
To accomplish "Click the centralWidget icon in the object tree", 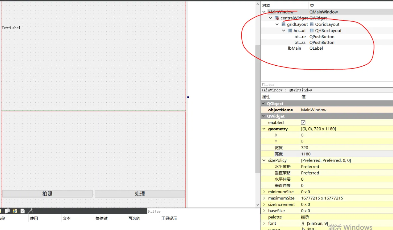I will tap(277, 18).
